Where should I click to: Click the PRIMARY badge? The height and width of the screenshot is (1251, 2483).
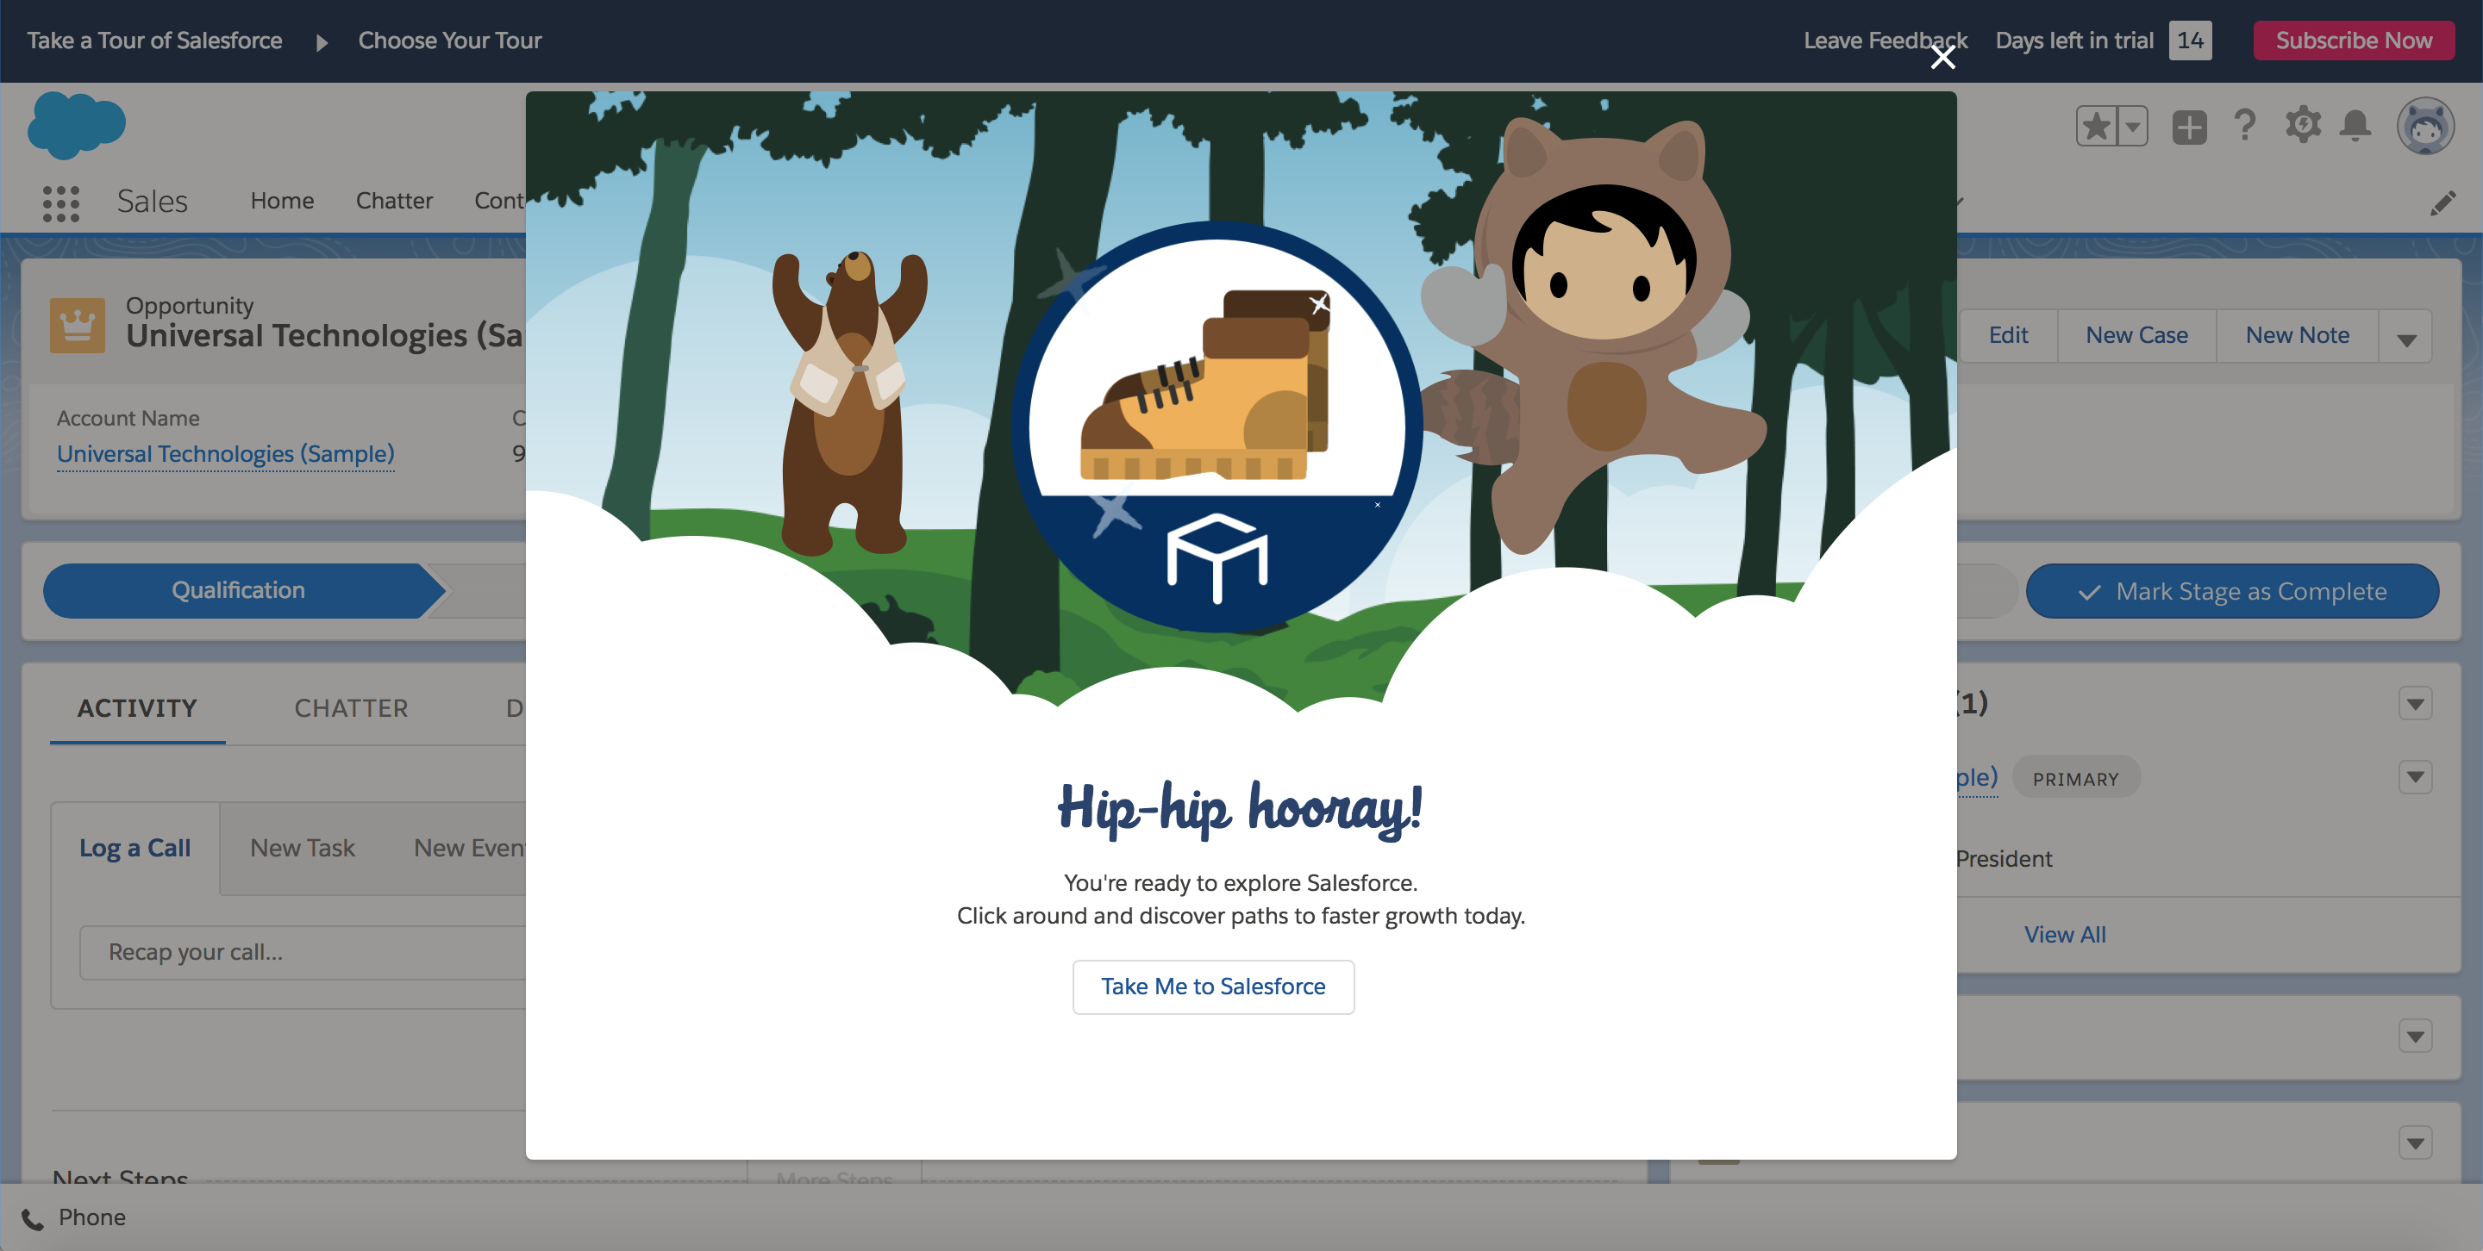(x=2075, y=778)
